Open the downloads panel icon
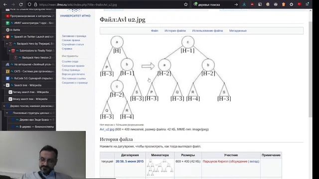 pos(244,4)
